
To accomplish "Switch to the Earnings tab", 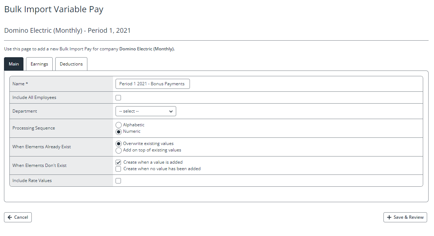I will 39,64.
